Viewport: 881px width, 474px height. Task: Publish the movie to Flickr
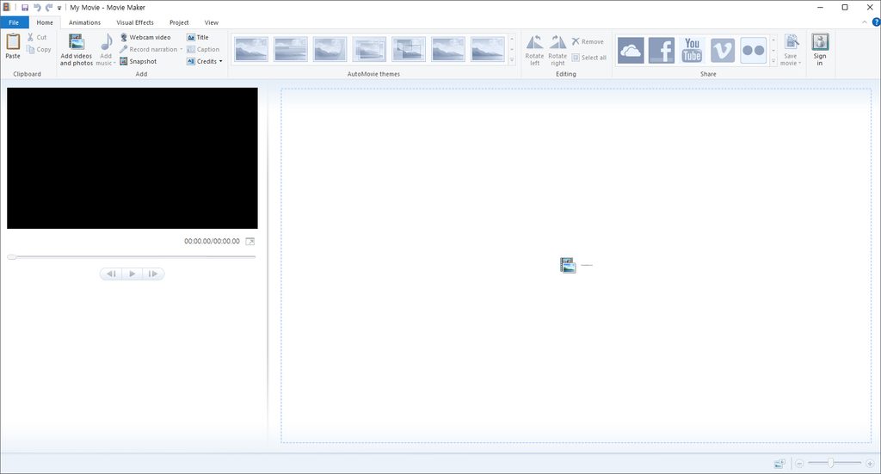753,50
